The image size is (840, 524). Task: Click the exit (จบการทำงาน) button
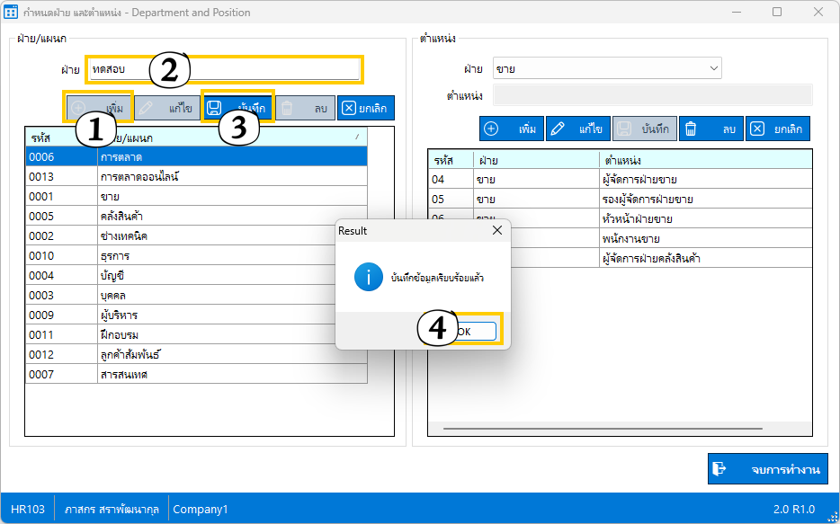click(x=767, y=469)
